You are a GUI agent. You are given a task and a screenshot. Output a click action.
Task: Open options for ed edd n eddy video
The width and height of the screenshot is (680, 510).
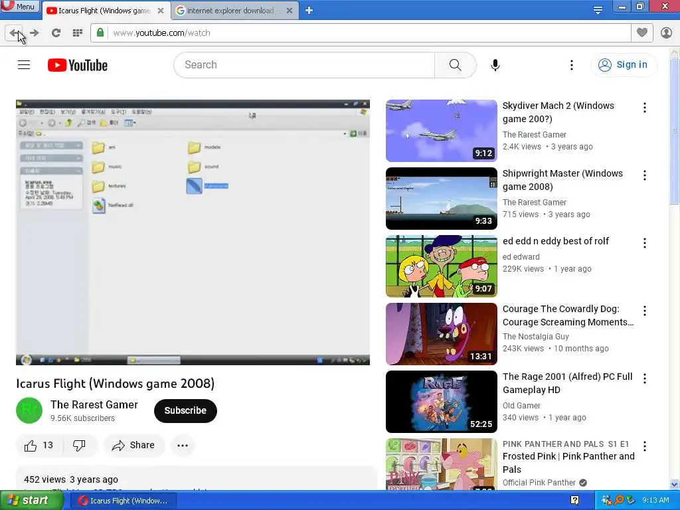pyautogui.click(x=645, y=243)
